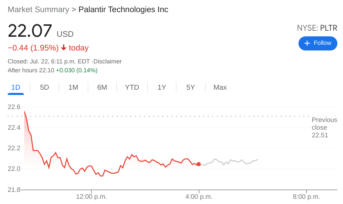343x204 pixels.
Task: Click the NYSE: PLTR ticker label
Action: coord(317,28)
